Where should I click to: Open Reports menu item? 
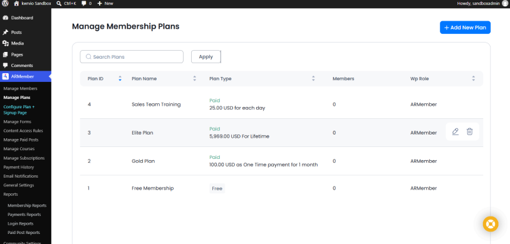(x=11, y=195)
